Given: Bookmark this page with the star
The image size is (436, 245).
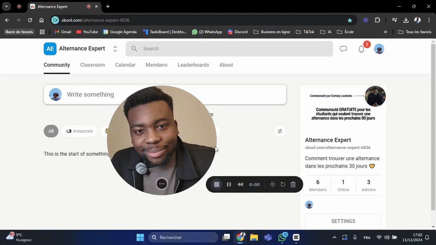Looking at the screenshot, I should pos(350,20).
